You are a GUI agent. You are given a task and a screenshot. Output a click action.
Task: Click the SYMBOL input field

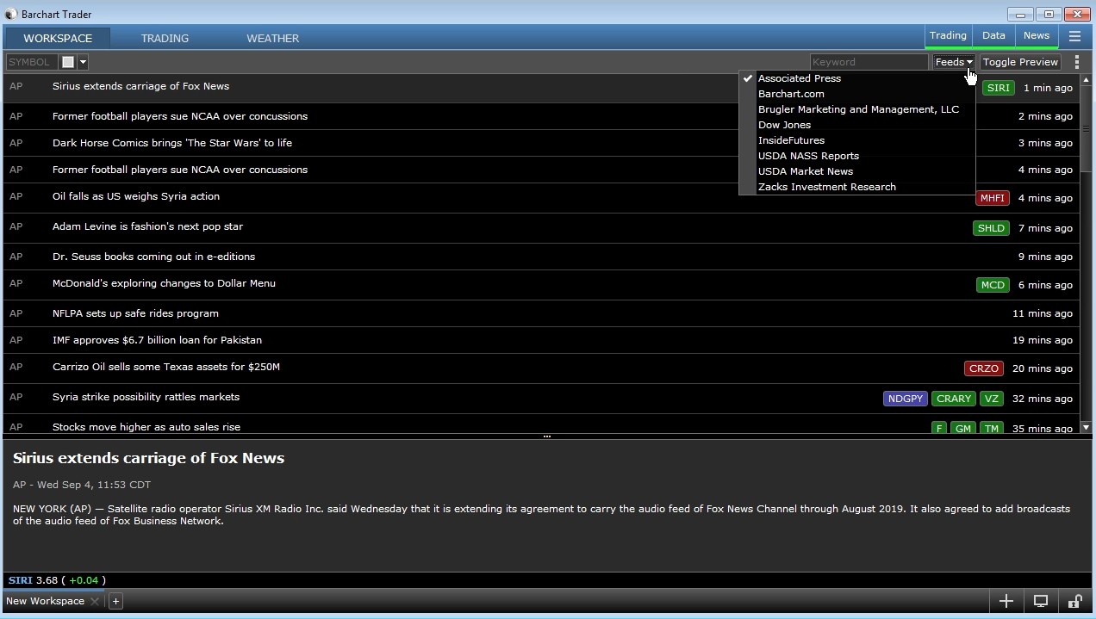click(x=32, y=62)
